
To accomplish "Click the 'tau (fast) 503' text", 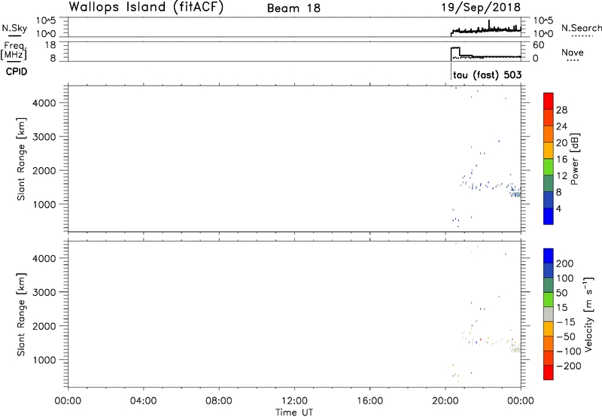I will click(x=487, y=75).
